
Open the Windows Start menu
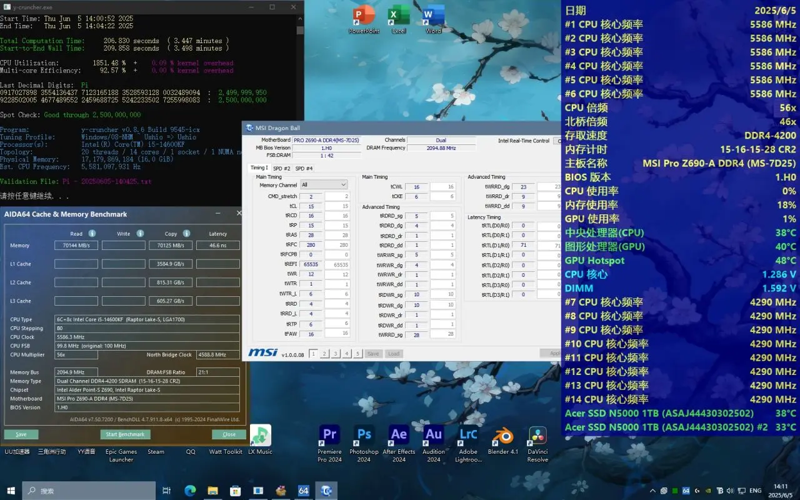[11, 491]
